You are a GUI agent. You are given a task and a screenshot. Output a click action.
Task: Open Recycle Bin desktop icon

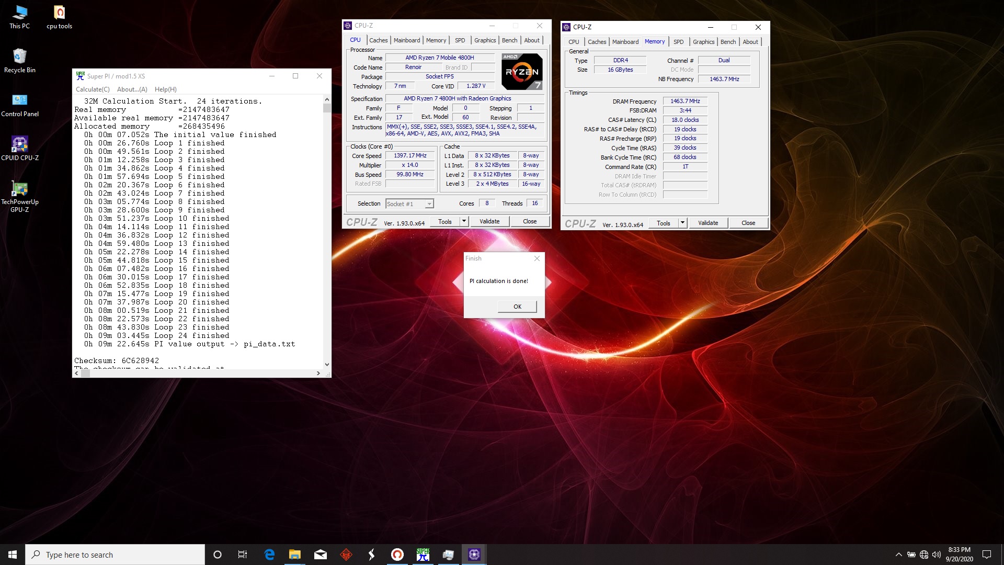click(20, 61)
